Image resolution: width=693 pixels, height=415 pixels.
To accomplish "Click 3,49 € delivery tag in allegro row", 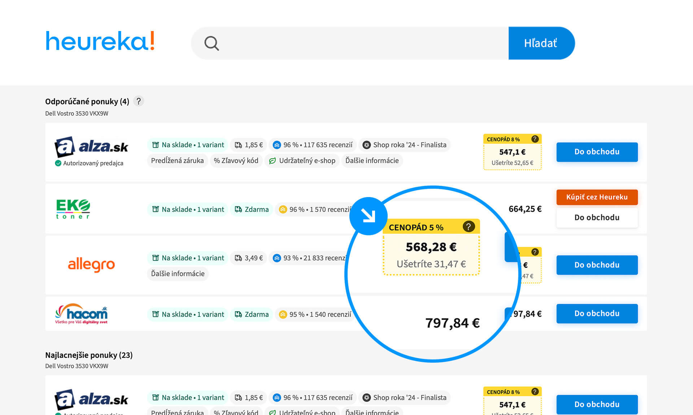I will click(249, 258).
